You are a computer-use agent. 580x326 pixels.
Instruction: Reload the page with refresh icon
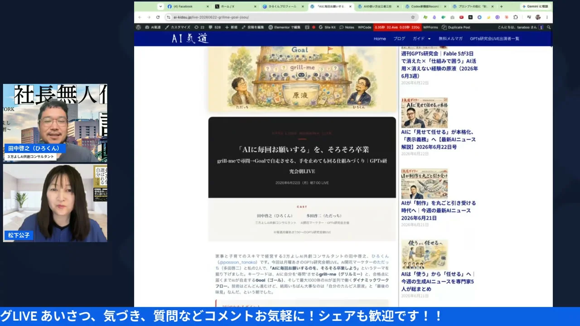[x=158, y=17]
